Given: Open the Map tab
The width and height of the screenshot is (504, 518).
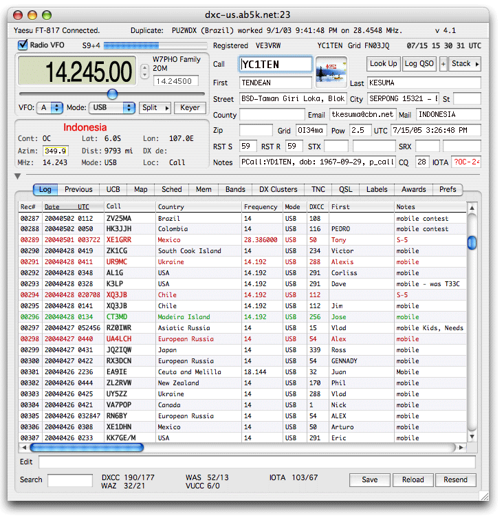Looking at the screenshot, I should pyautogui.click(x=140, y=189).
